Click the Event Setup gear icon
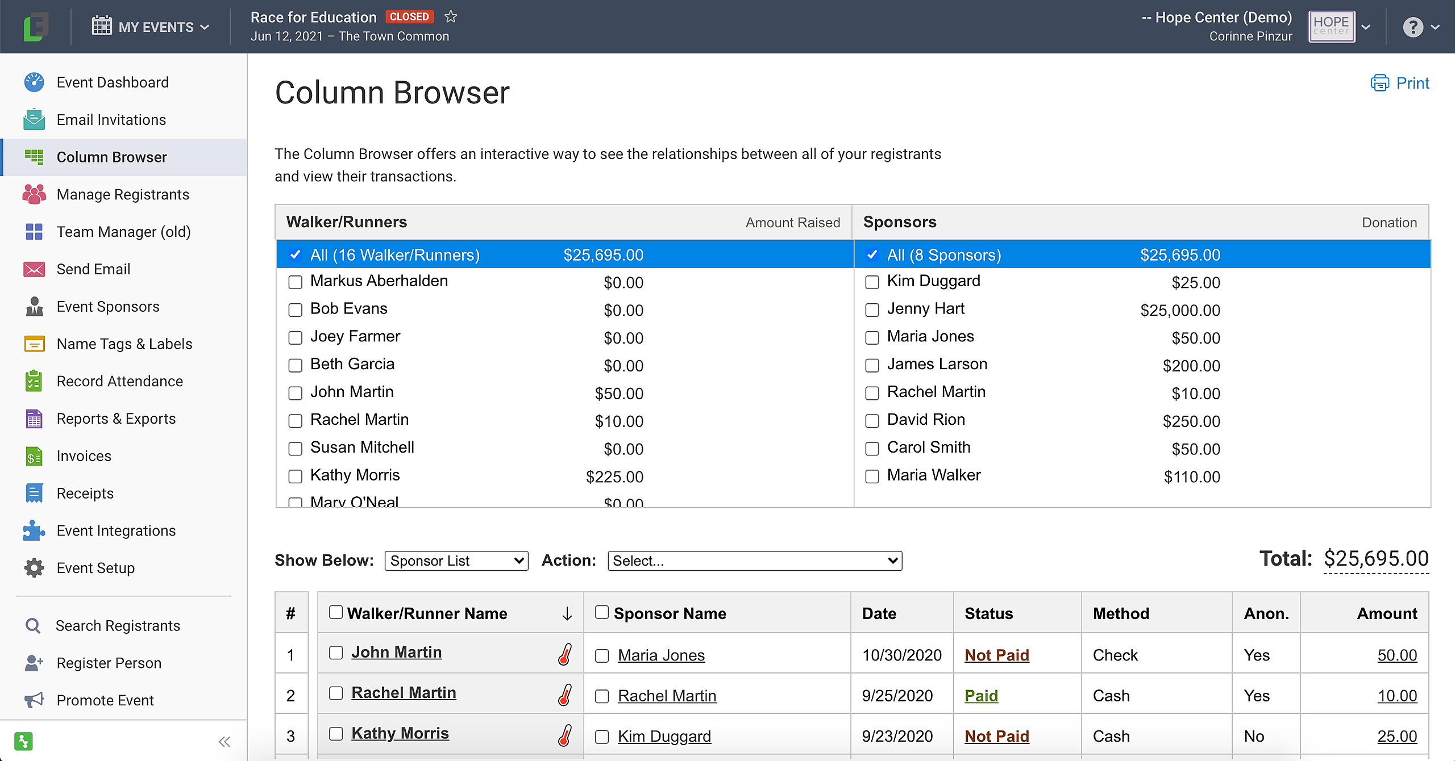Image resolution: width=1455 pixels, height=761 pixels. (x=34, y=568)
